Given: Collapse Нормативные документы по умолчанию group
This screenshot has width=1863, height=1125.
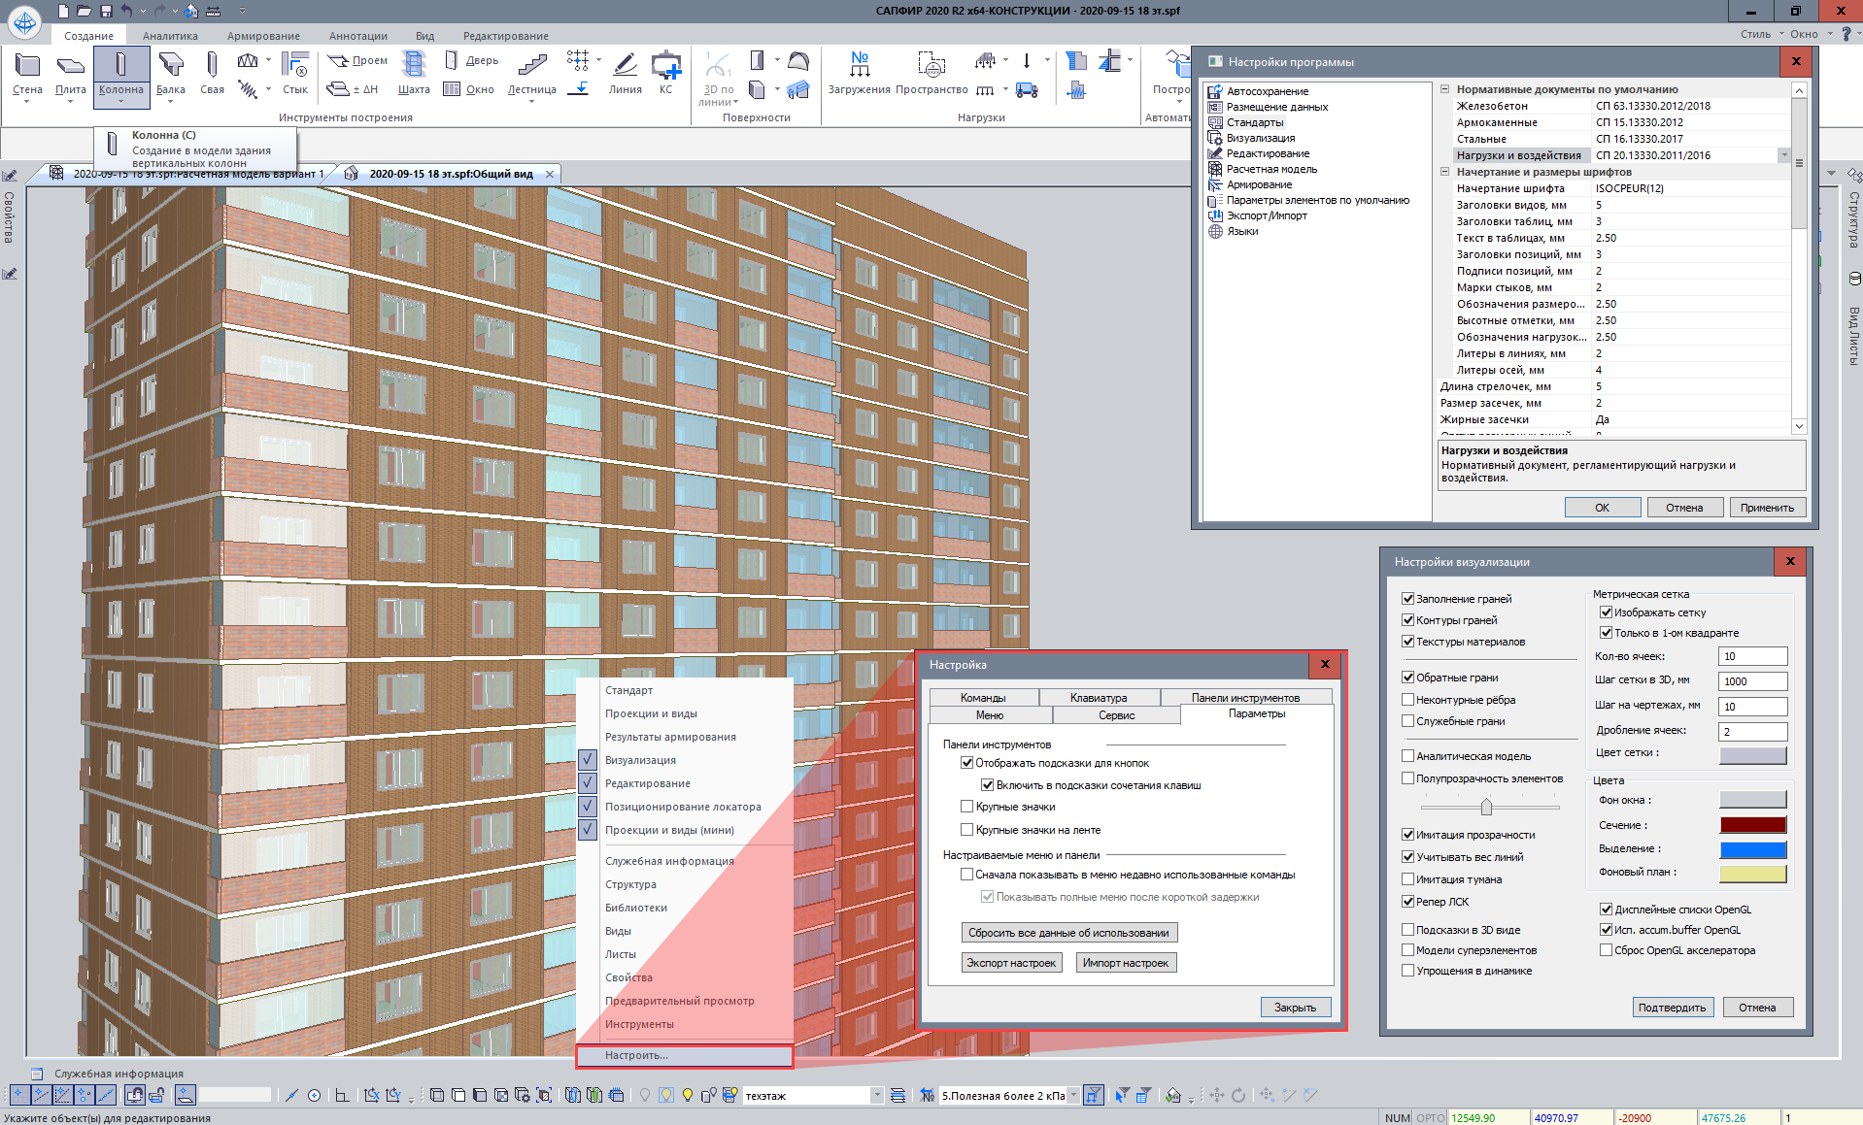Looking at the screenshot, I should (1444, 89).
